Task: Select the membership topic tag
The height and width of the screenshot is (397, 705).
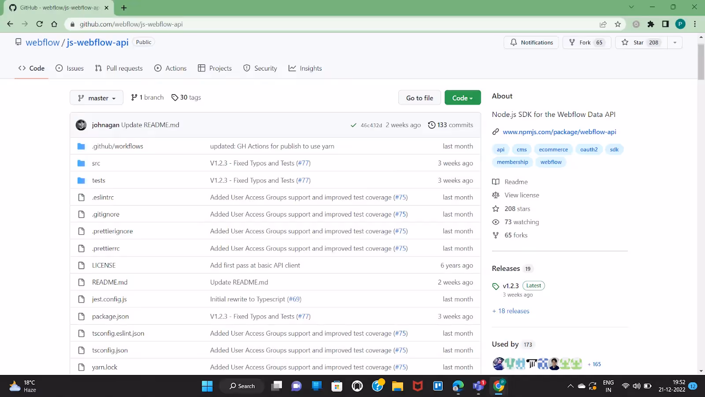Action: pyautogui.click(x=512, y=162)
